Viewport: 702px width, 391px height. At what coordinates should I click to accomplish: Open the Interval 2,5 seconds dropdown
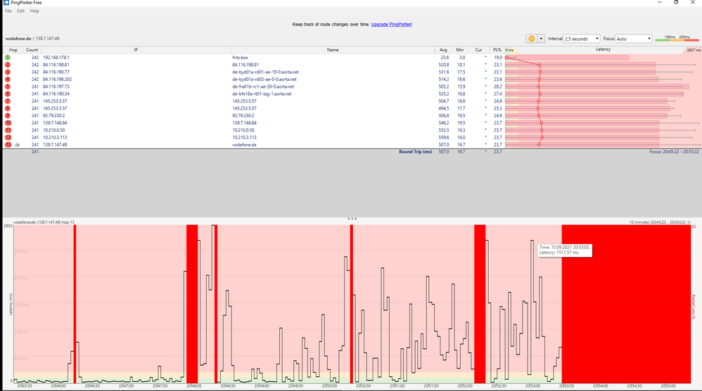pyautogui.click(x=582, y=39)
